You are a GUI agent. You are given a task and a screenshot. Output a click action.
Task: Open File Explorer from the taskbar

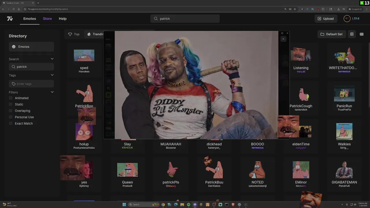(182, 205)
